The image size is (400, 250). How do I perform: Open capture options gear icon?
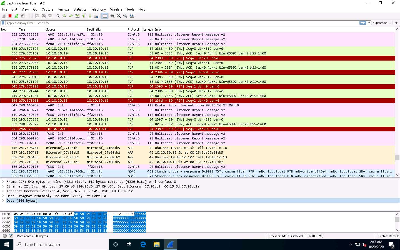coord(23,16)
